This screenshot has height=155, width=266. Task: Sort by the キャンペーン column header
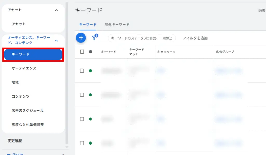(x=166, y=52)
